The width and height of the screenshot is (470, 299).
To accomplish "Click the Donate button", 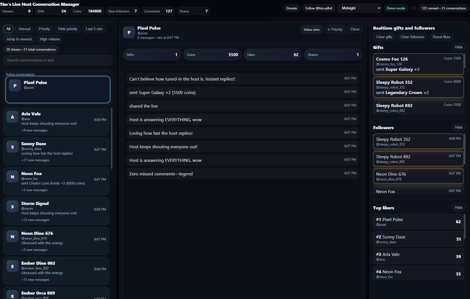I will [292, 8].
